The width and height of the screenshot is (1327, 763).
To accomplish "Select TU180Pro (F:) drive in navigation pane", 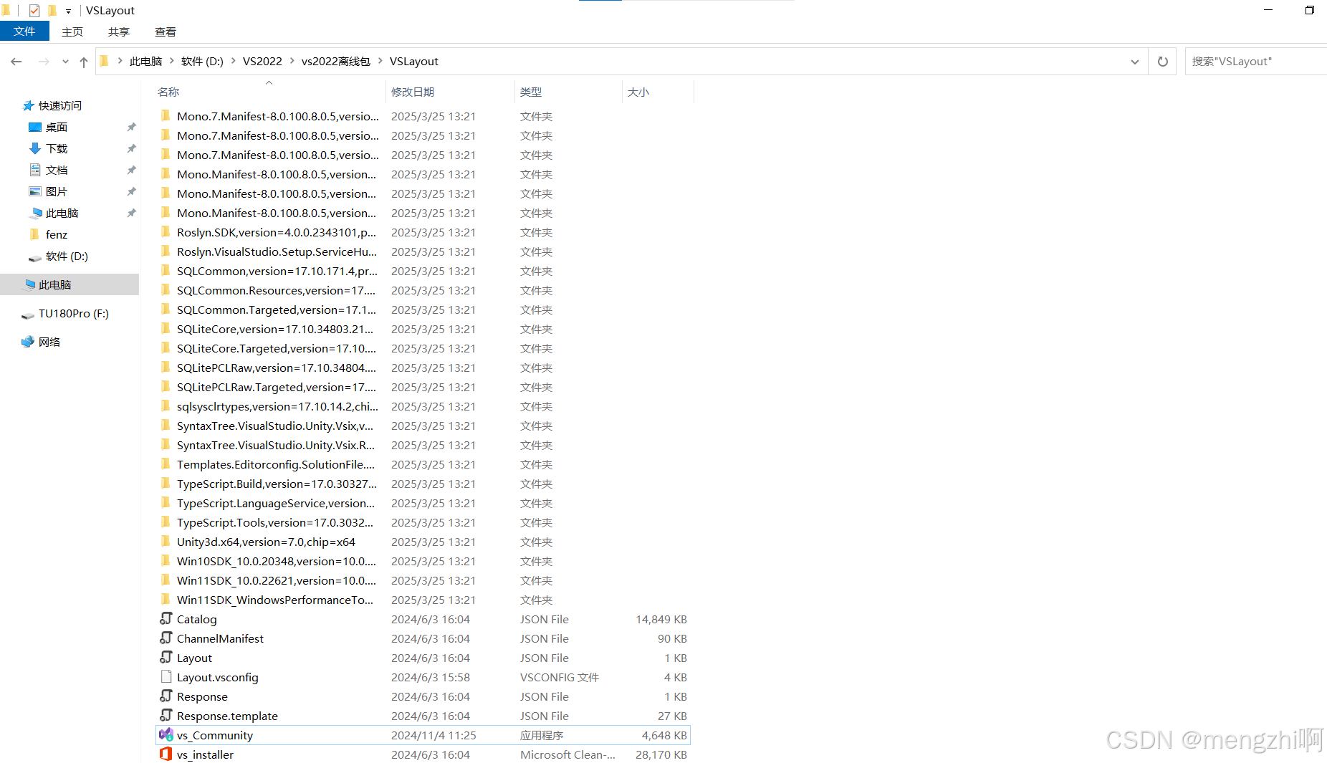I will pos(74,313).
